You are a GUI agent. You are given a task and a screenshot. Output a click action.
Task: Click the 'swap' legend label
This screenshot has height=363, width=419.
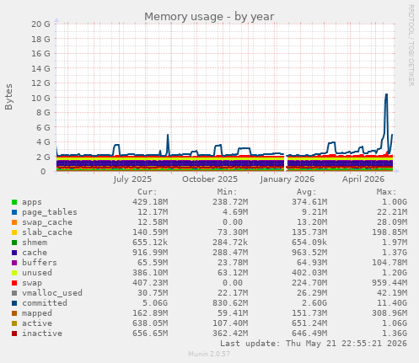tap(32, 283)
